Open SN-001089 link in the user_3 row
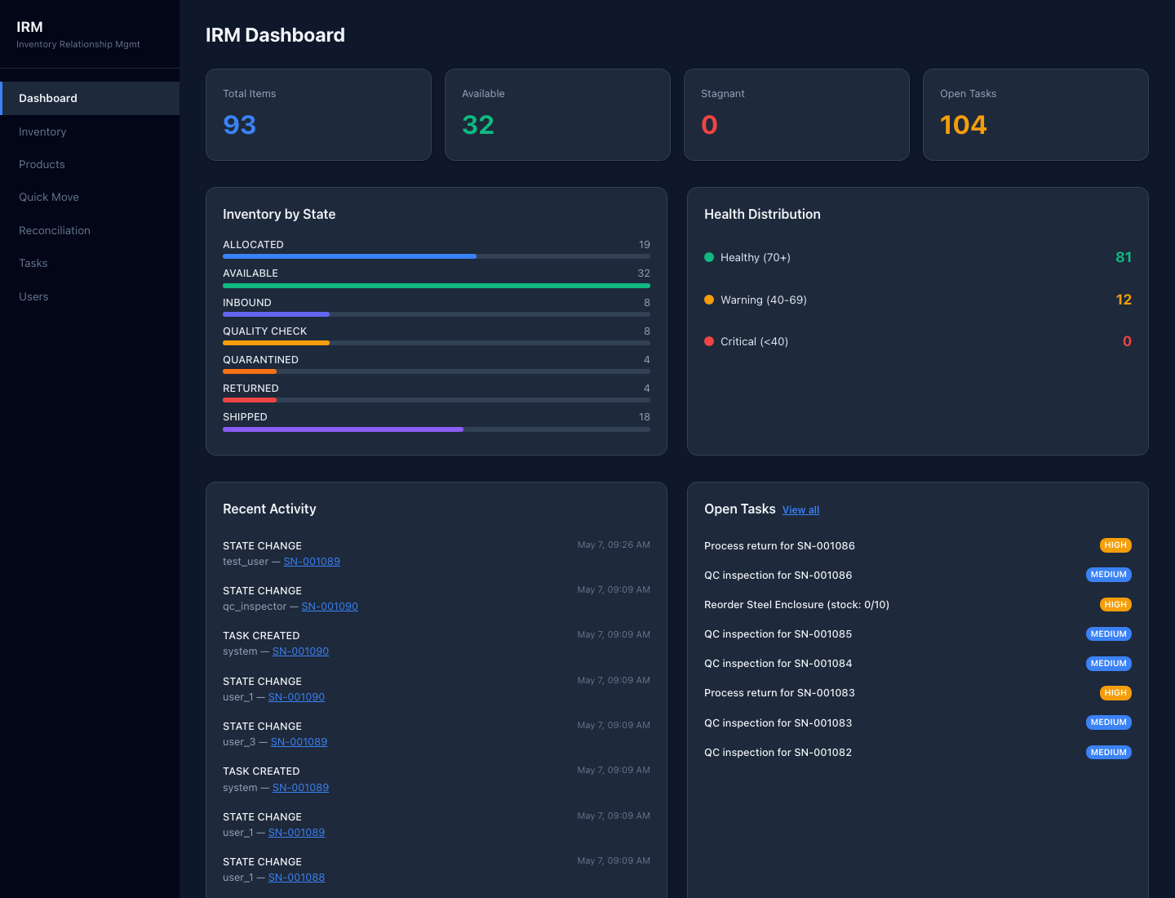 [x=299, y=742]
